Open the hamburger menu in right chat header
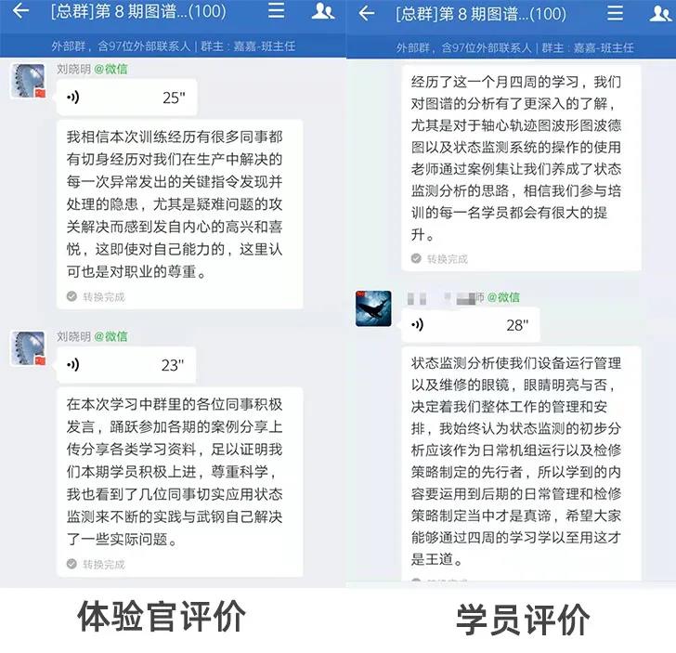 615,13
